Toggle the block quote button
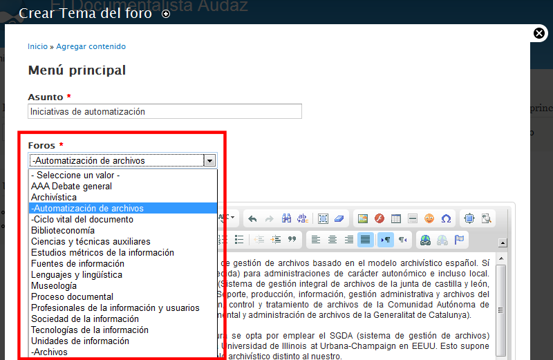Image resolution: width=553 pixels, height=360 pixels. click(292, 239)
